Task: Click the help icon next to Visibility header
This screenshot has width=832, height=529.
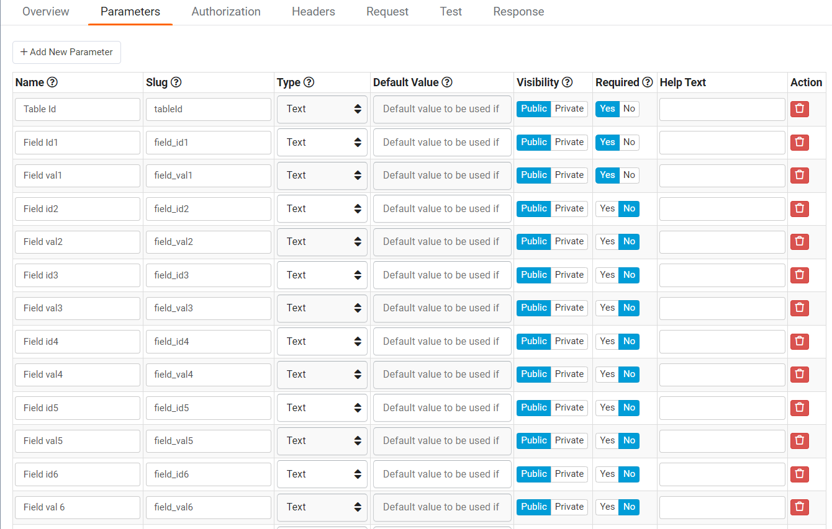Action: tap(568, 82)
